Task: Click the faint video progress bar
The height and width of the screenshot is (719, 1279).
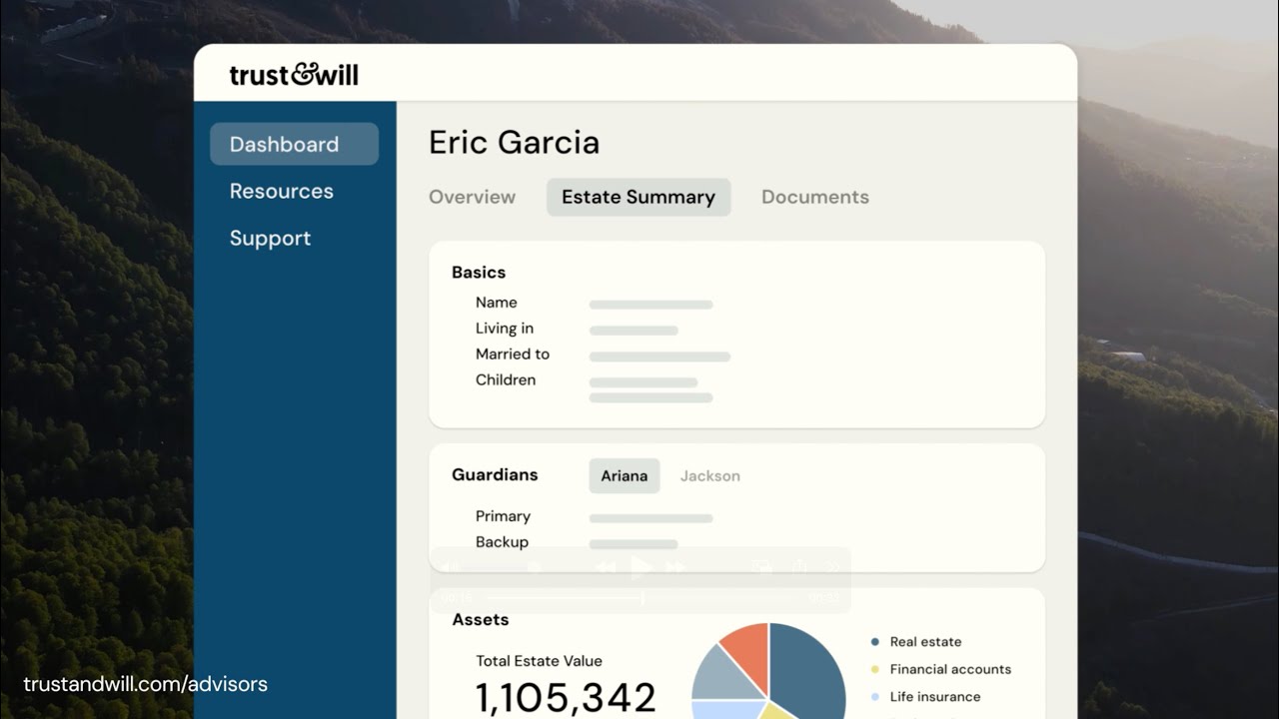Action: [x=640, y=598]
